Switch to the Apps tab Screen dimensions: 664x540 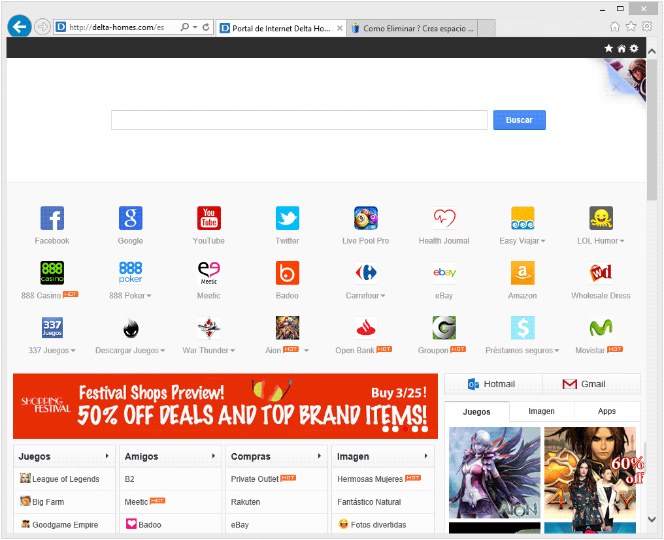[x=607, y=411]
